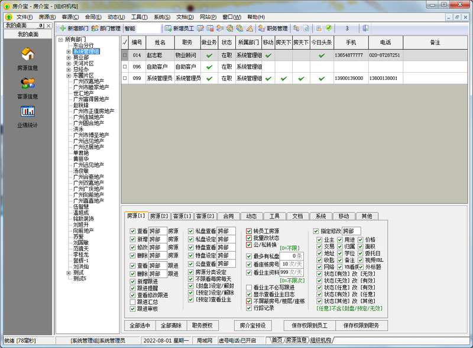Toggle 批量改状态 checkbox
Viewport: 473px width, 348px height.
click(x=249, y=238)
